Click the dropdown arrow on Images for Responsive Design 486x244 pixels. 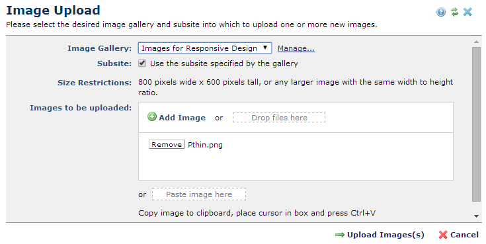pyautogui.click(x=265, y=48)
